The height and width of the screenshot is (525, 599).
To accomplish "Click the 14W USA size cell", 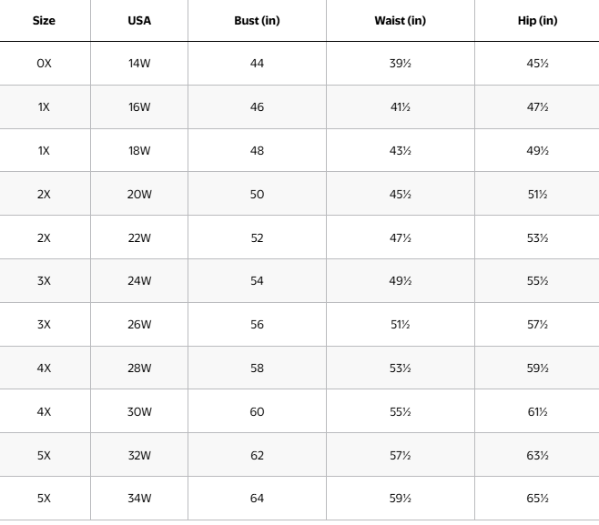I will pyautogui.click(x=139, y=64).
